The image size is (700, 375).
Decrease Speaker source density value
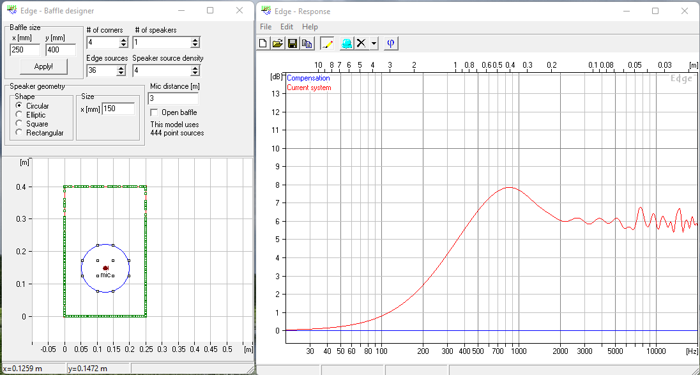(195, 73)
